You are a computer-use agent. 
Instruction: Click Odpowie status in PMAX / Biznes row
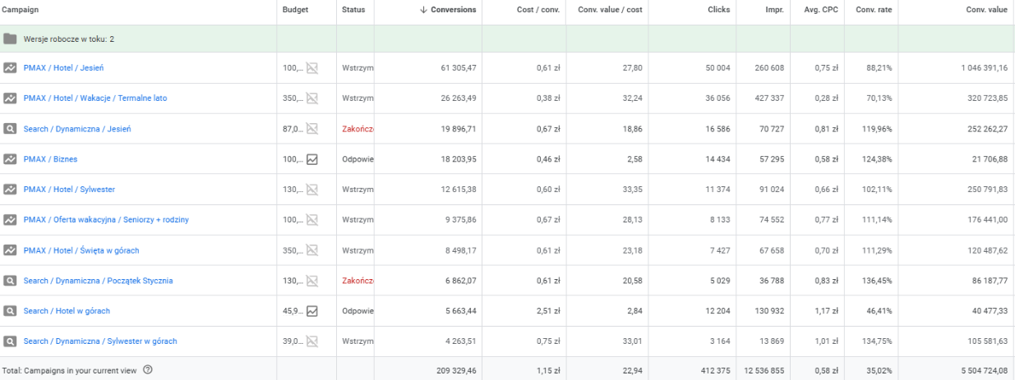(358, 159)
